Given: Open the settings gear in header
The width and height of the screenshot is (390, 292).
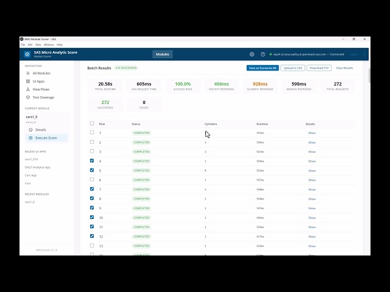Looking at the screenshot, I should point(252,54).
